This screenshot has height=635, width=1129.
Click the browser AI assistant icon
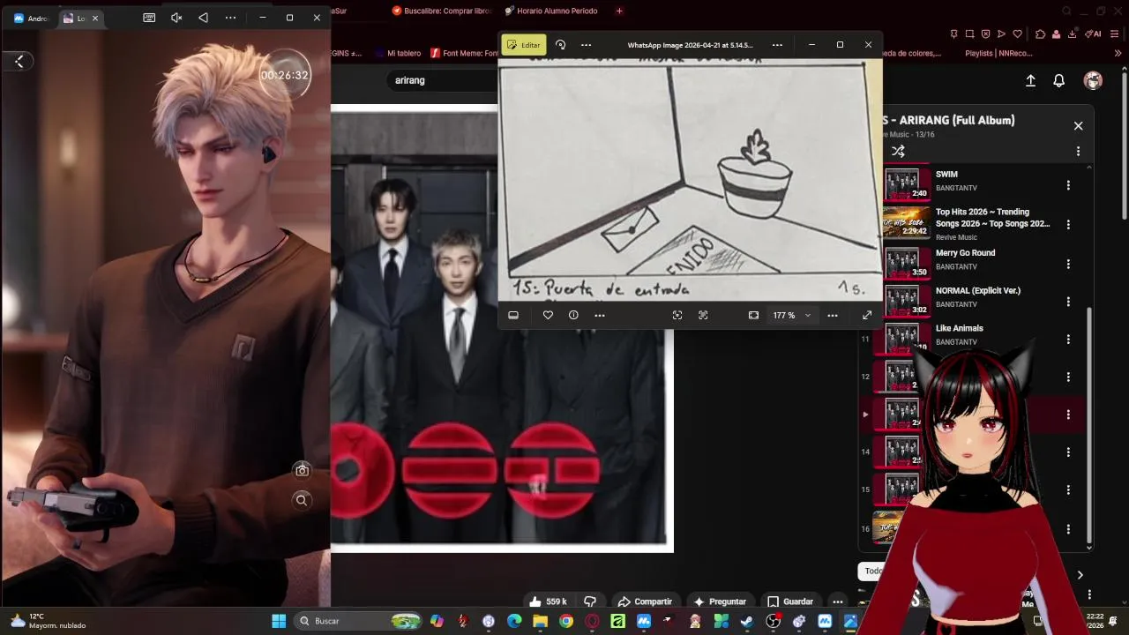coord(1095,34)
